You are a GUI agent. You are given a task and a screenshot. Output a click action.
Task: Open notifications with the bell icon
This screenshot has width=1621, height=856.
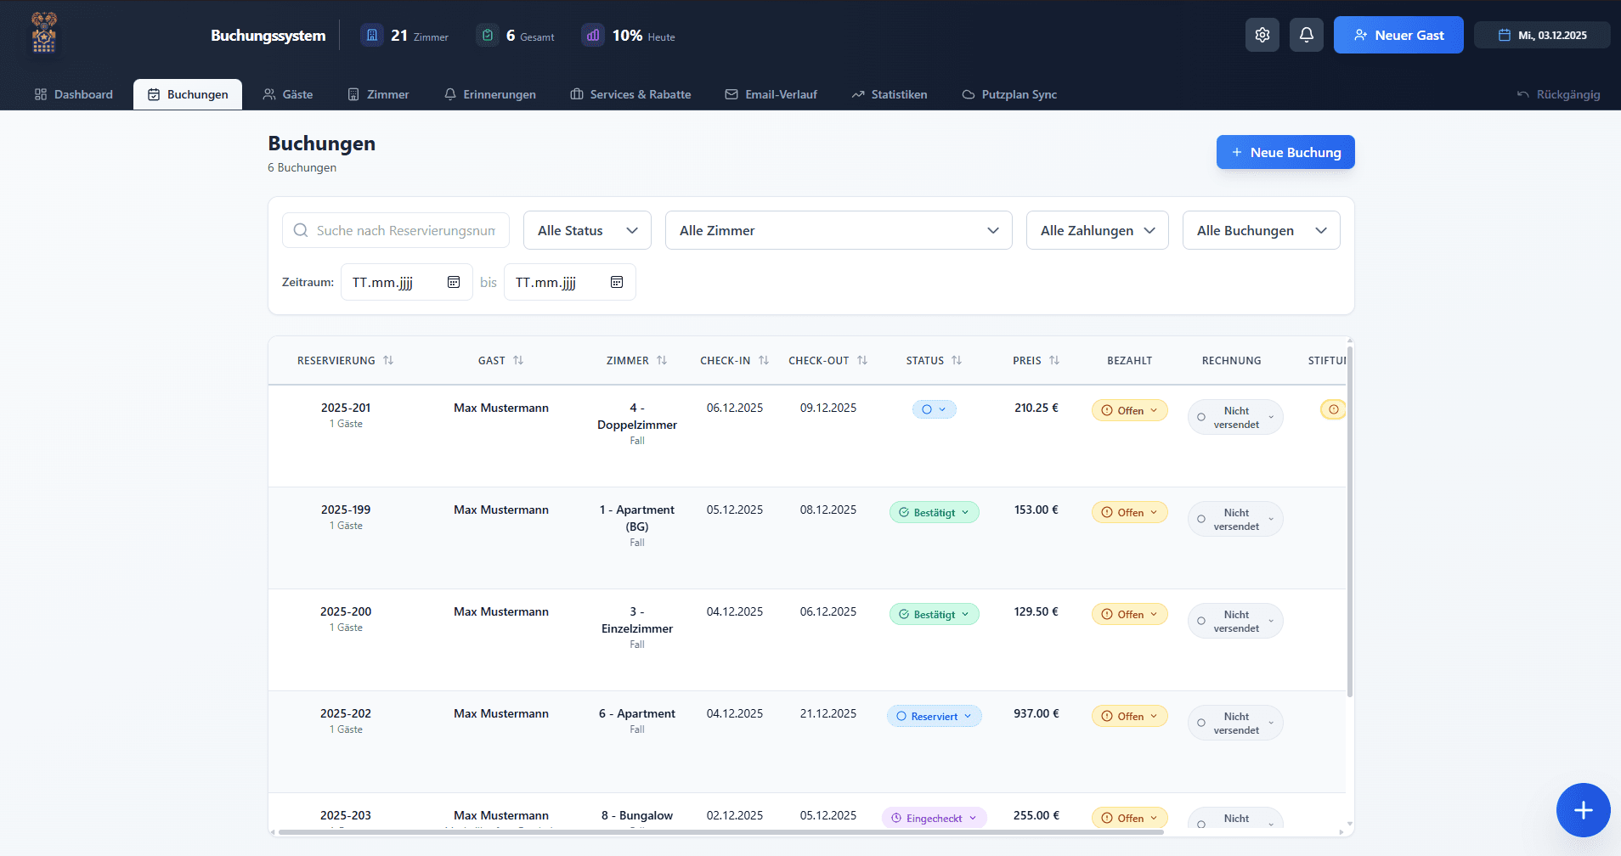click(1306, 35)
